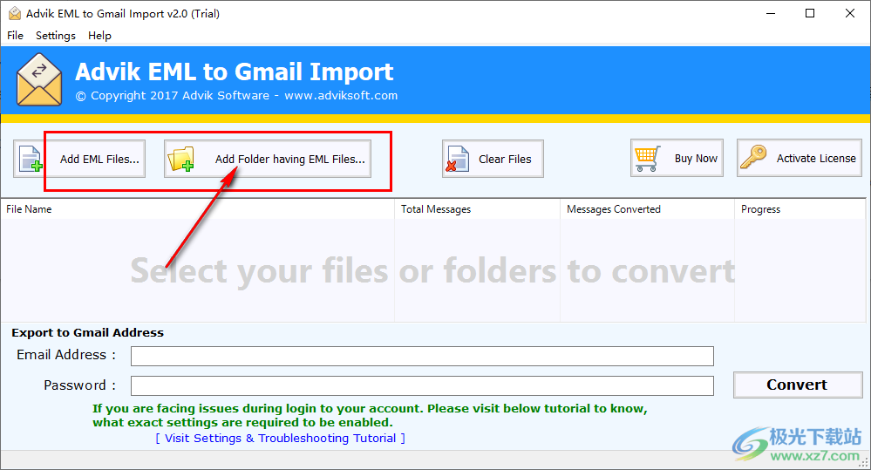
Task: Click the envelope application logo in banner
Action: click(x=39, y=79)
